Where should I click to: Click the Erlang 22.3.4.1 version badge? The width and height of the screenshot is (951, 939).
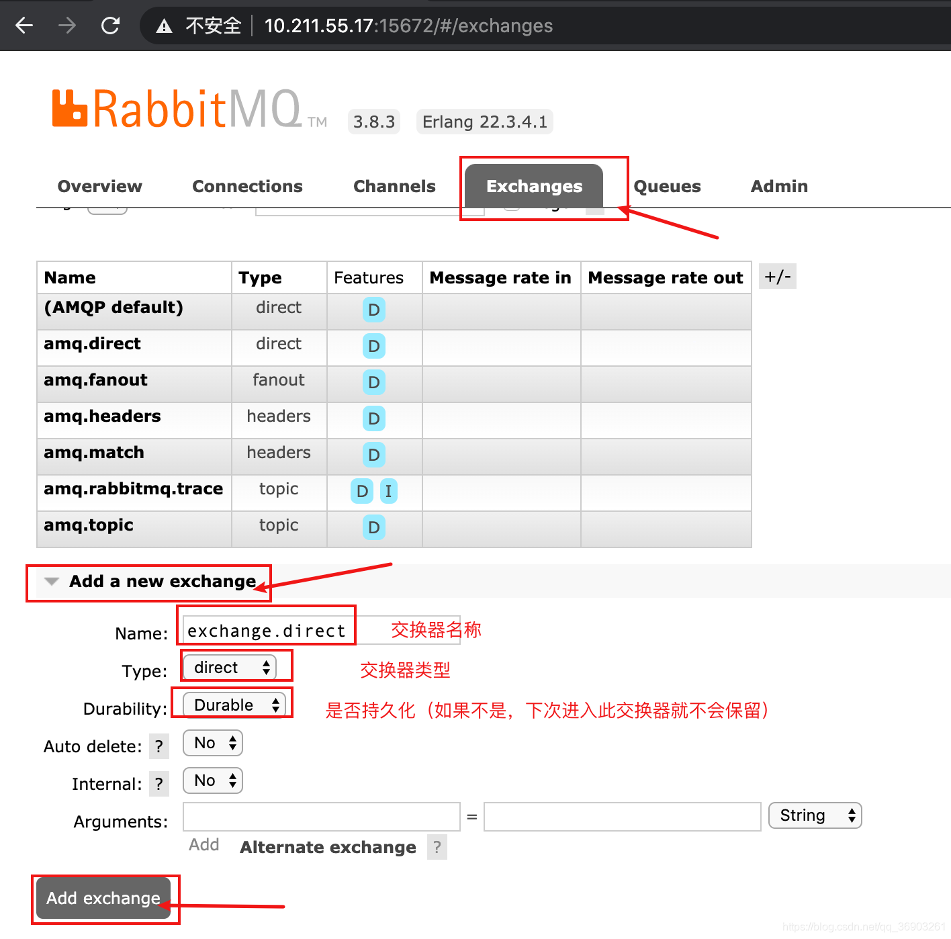[485, 122]
